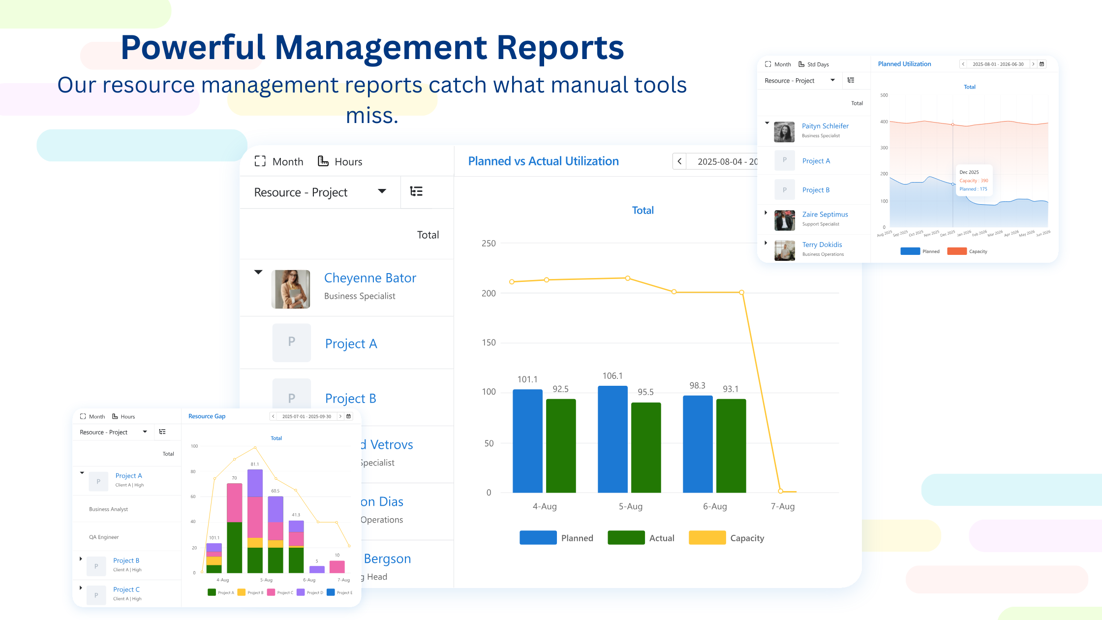Viewport: 1102px width, 620px height.
Task: Open Paityn Schleifer resource link
Action: tap(825, 126)
